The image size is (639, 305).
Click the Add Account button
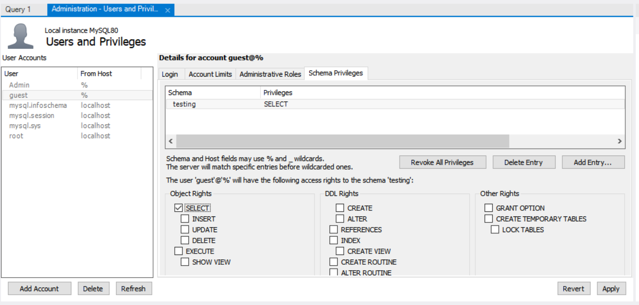39,289
